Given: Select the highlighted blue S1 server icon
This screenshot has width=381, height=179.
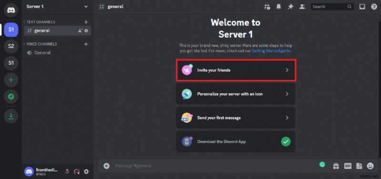Looking at the screenshot, I should point(11,30).
